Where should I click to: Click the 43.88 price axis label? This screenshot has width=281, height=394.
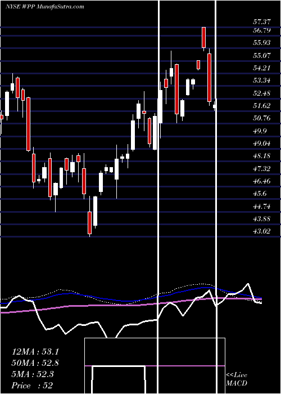(x=262, y=219)
